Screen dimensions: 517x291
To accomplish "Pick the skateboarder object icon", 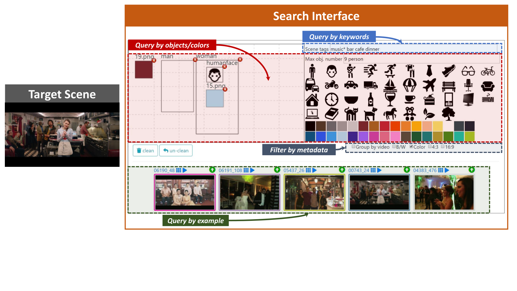I will click(x=390, y=71).
